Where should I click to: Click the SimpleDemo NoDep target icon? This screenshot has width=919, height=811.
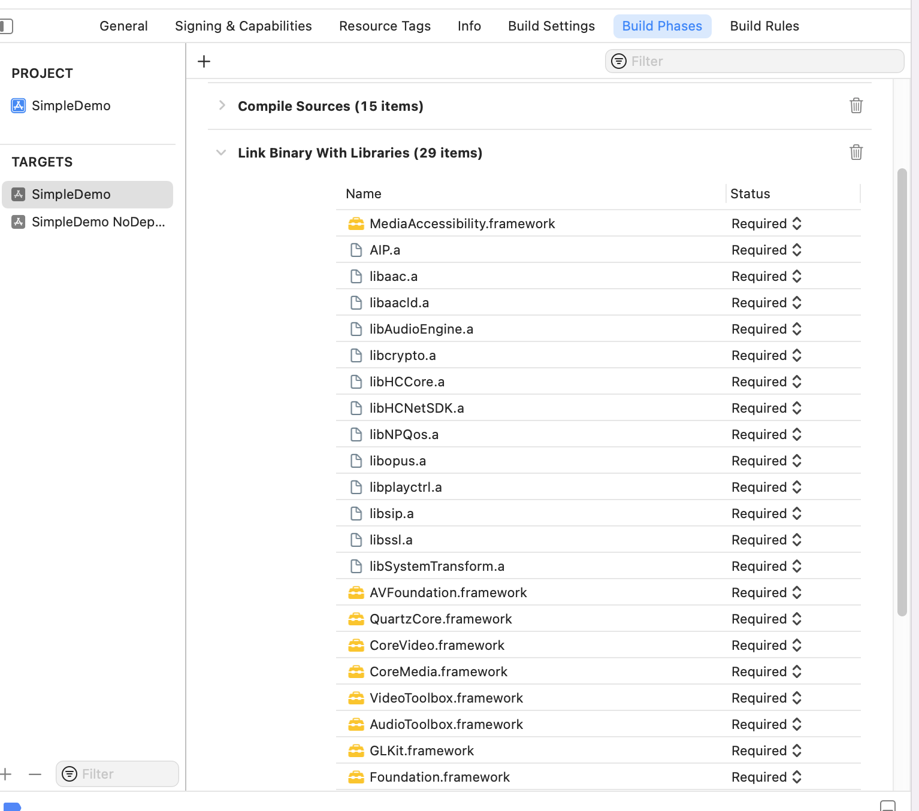pyautogui.click(x=19, y=222)
